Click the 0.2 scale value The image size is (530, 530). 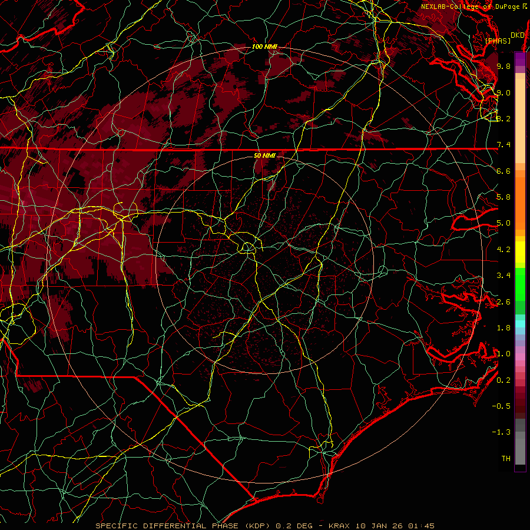[503, 380]
